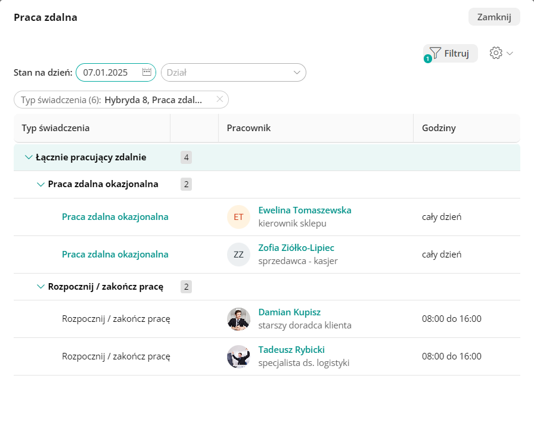Open Praca zdalna okazjonalna link for Ewelina
Viewport: 534px width, 425px height.
(x=115, y=217)
